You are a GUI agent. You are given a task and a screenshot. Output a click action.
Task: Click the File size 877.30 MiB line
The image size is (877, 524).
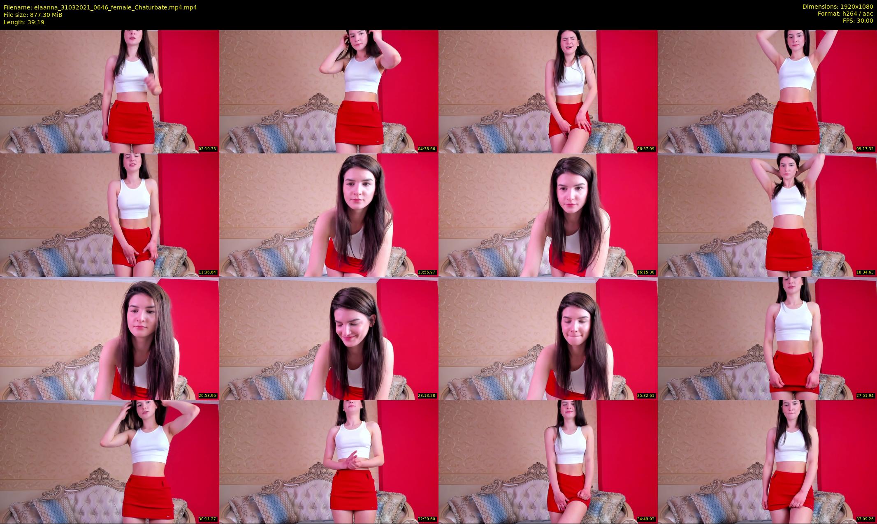click(x=33, y=15)
